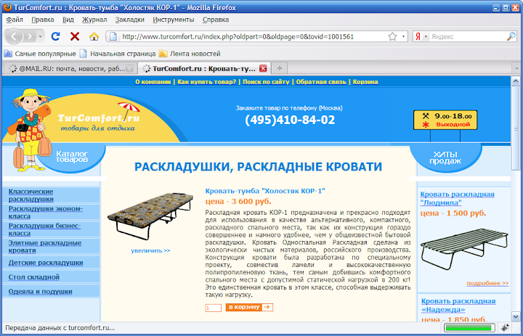Viewport: 523px width, 336px height.
Task: Click the green page loading progress bar
Action: [470, 327]
